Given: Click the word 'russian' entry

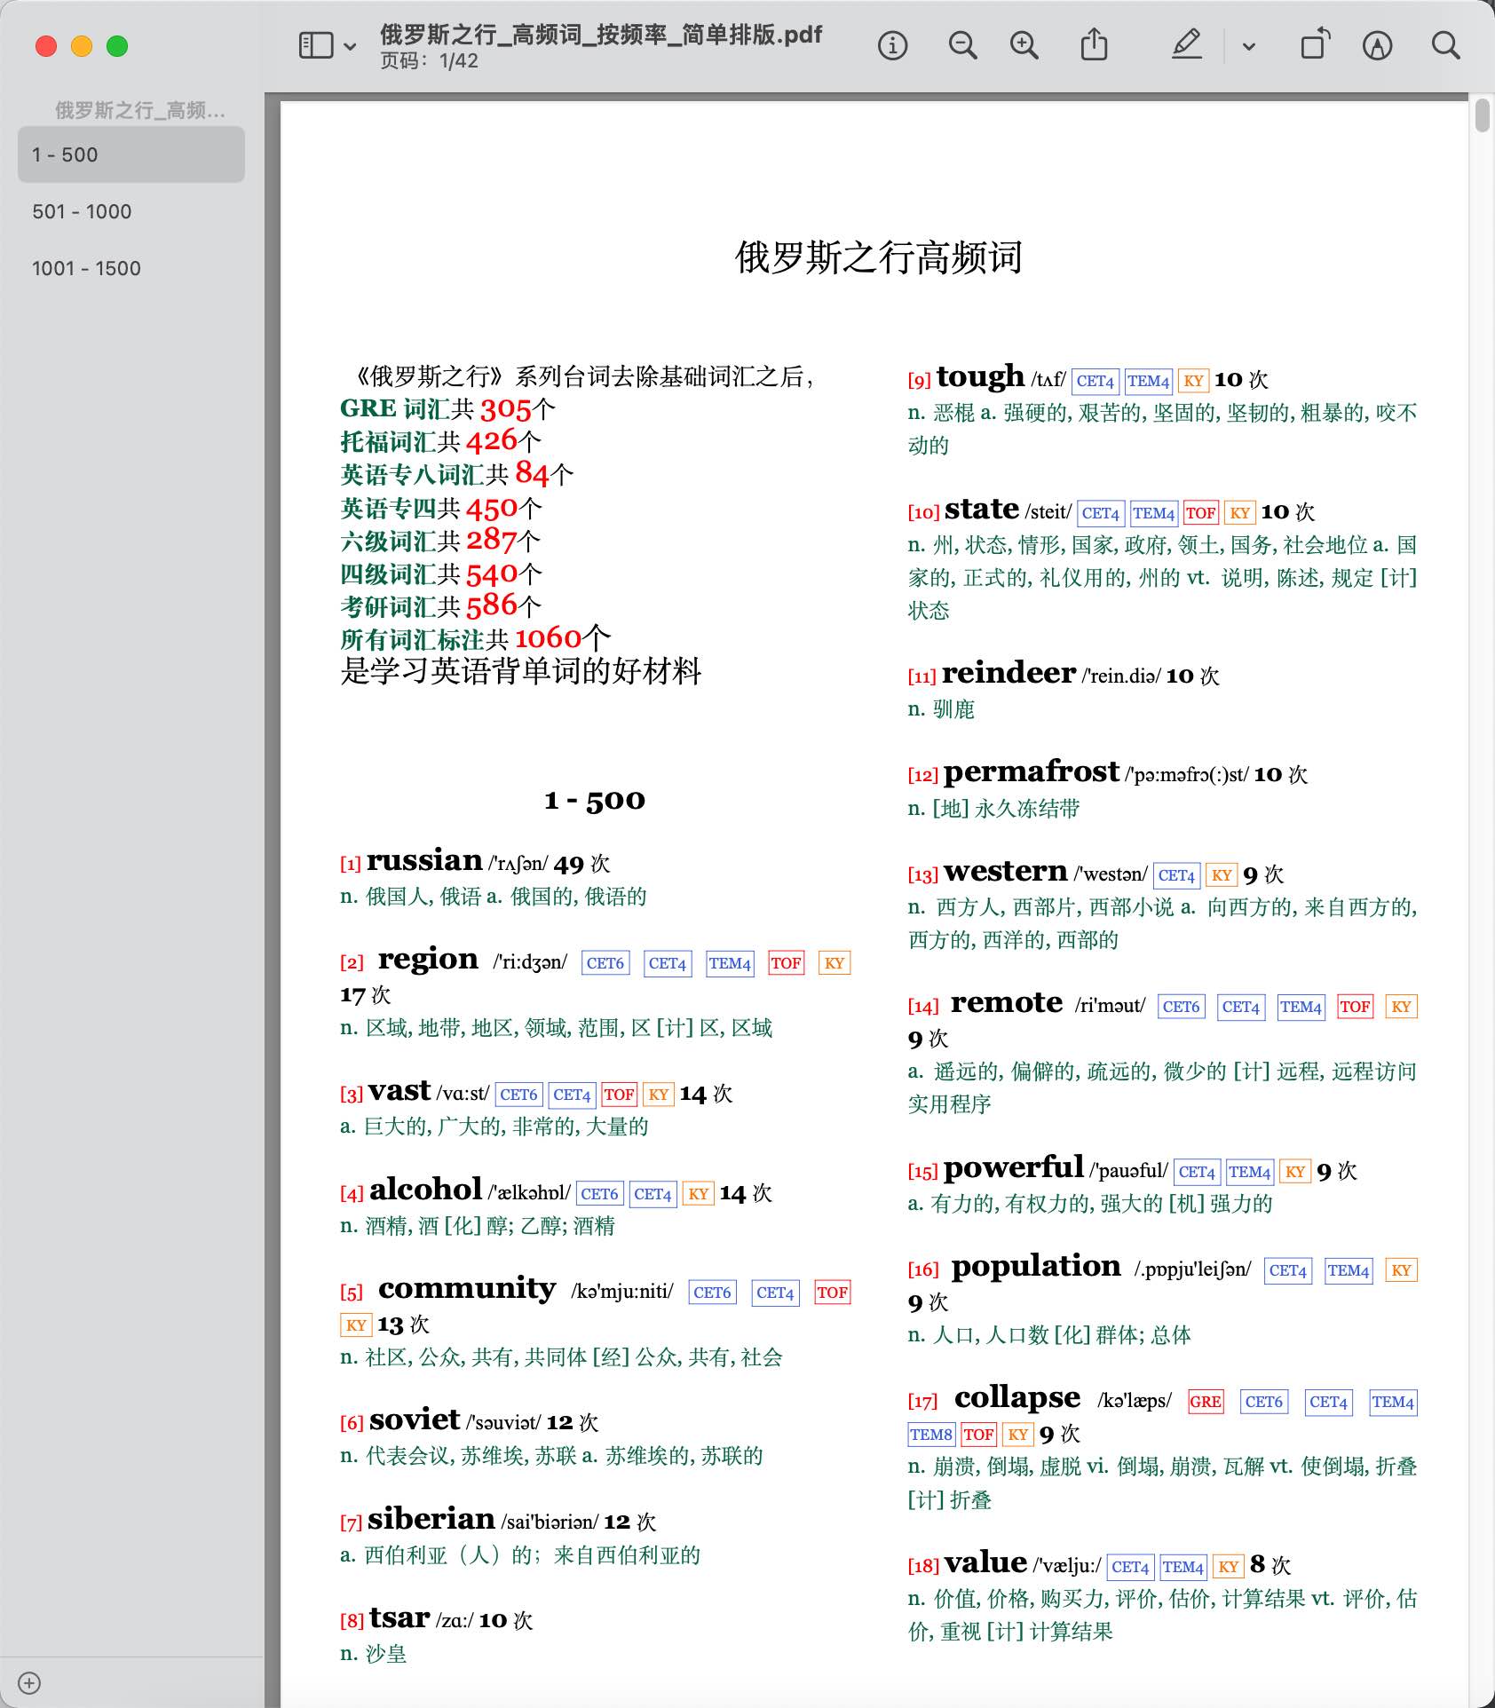Looking at the screenshot, I should [424, 860].
